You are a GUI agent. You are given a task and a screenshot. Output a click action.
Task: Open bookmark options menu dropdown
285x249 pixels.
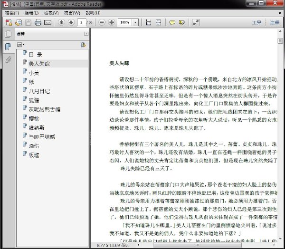[x=20, y=45]
